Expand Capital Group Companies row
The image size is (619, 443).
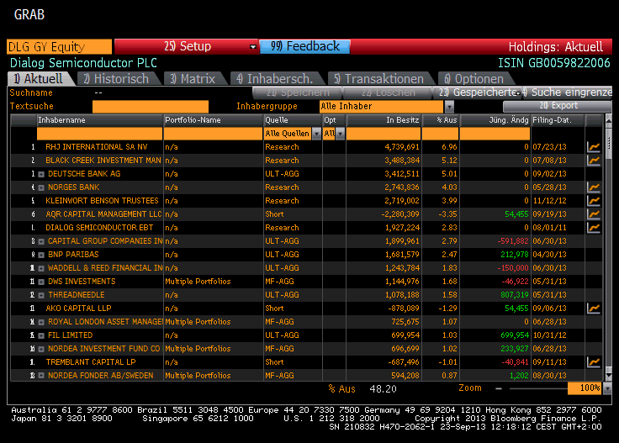click(x=41, y=241)
